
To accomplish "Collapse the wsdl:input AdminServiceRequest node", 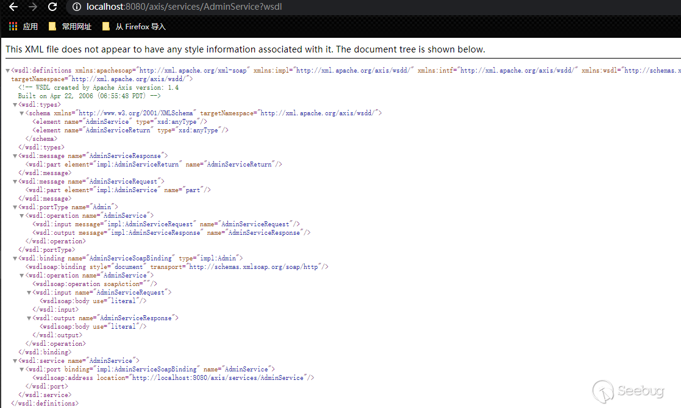I will click(x=29, y=293).
